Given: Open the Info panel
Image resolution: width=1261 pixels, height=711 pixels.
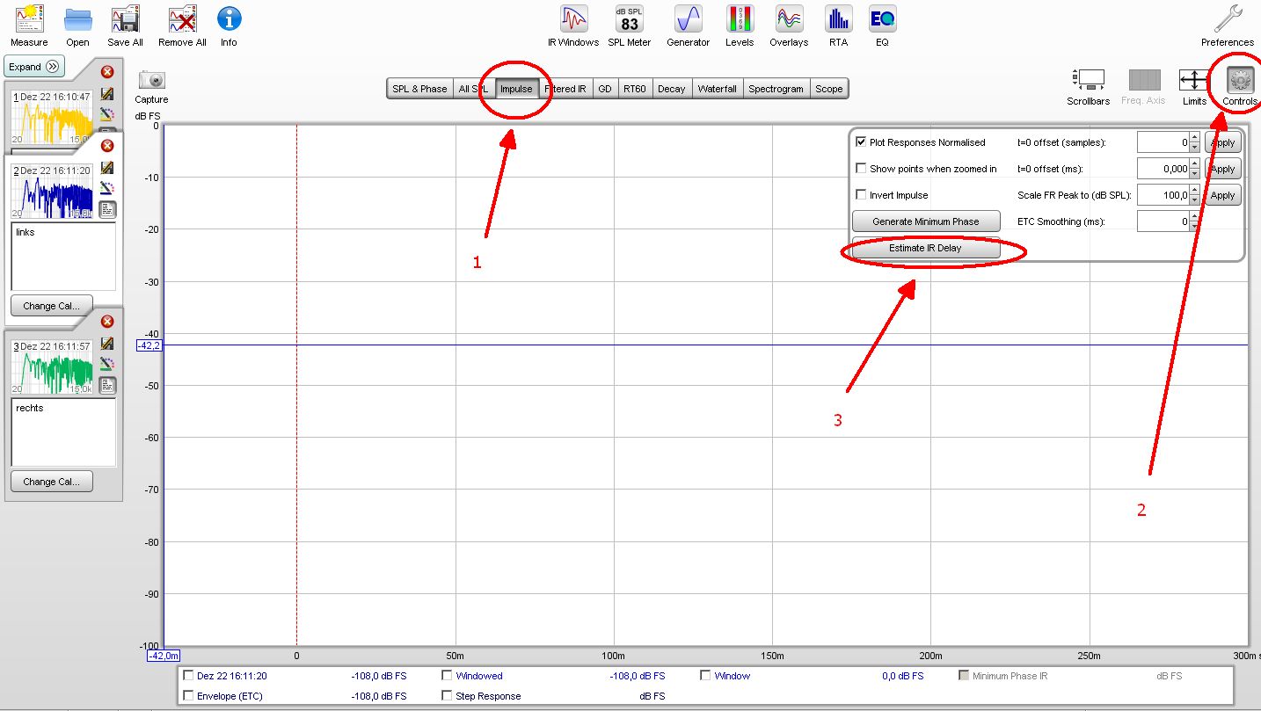Looking at the screenshot, I should pyautogui.click(x=229, y=25).
